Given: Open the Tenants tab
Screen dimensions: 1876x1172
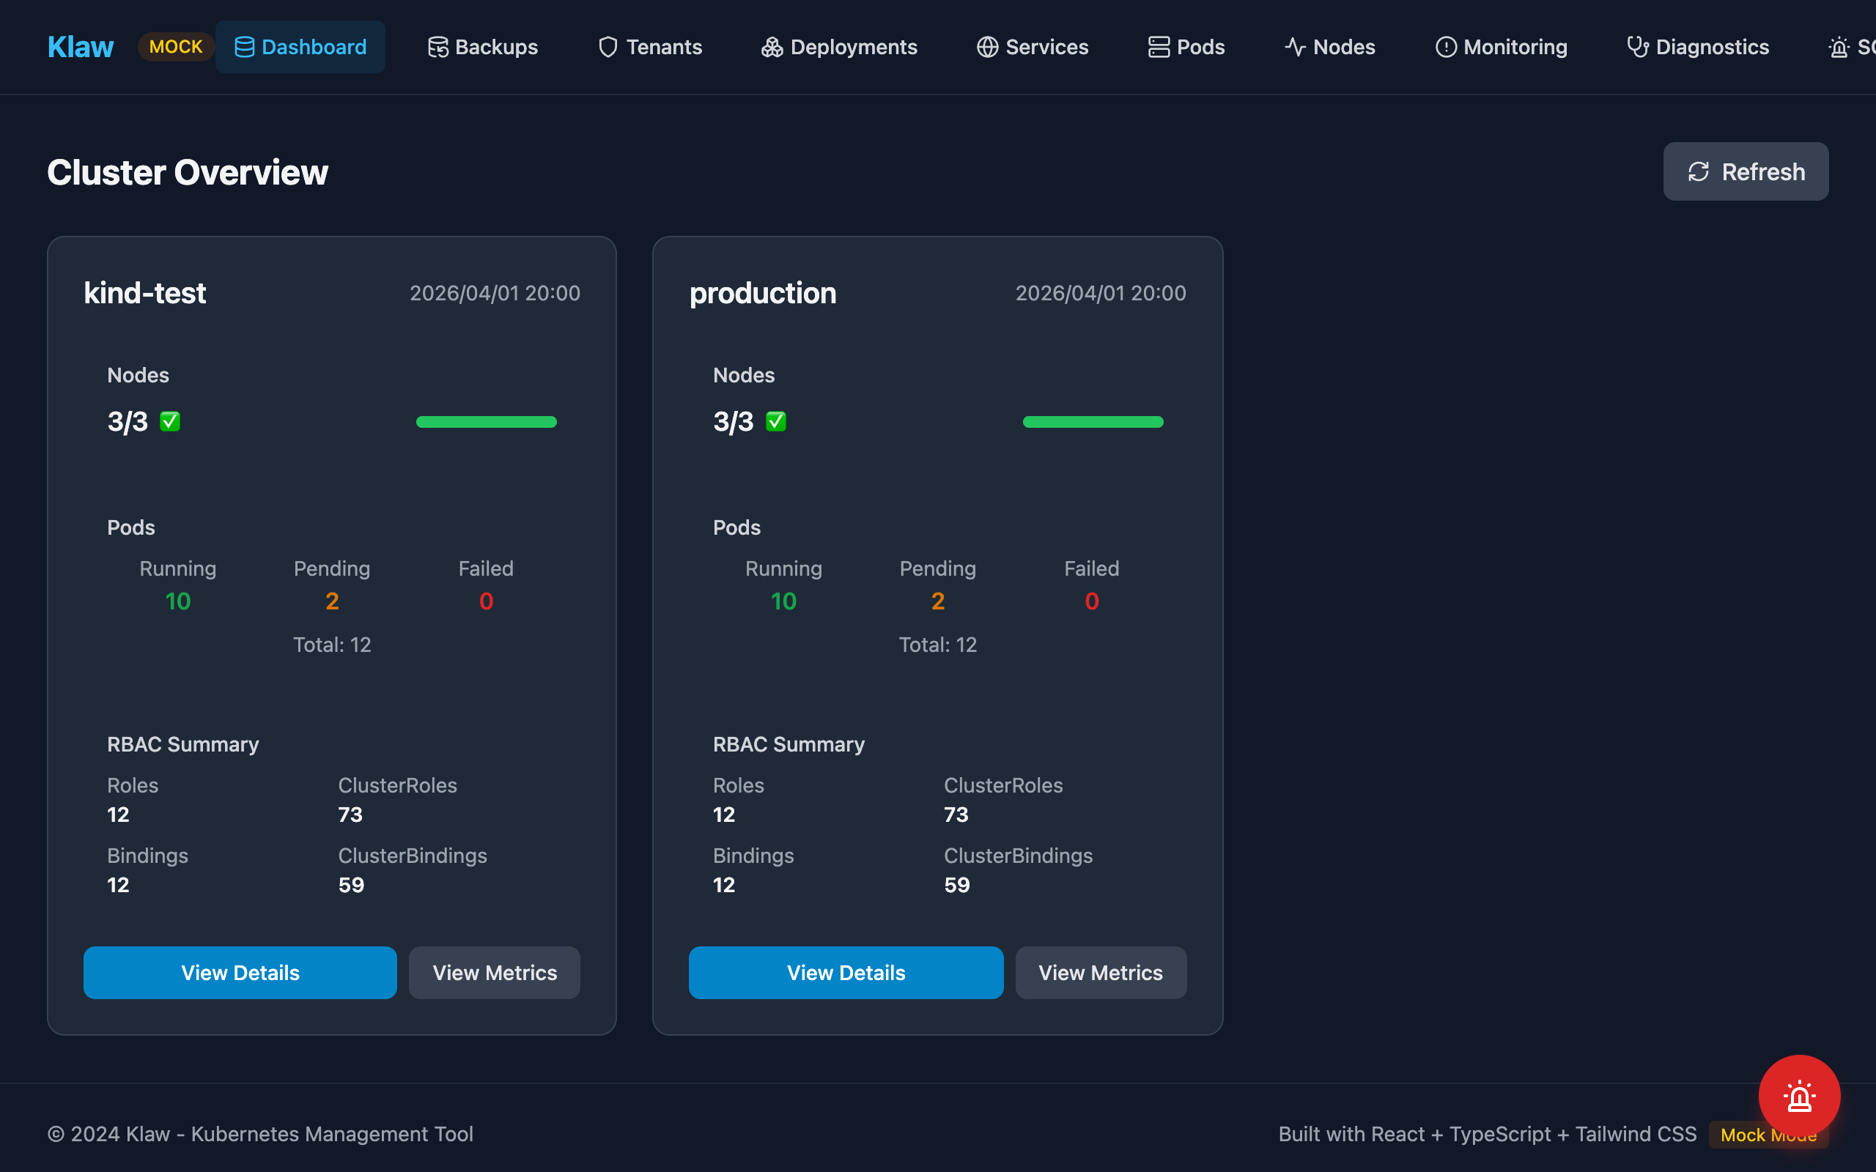Looking at the screenshot, I should [x=649, y=48].
